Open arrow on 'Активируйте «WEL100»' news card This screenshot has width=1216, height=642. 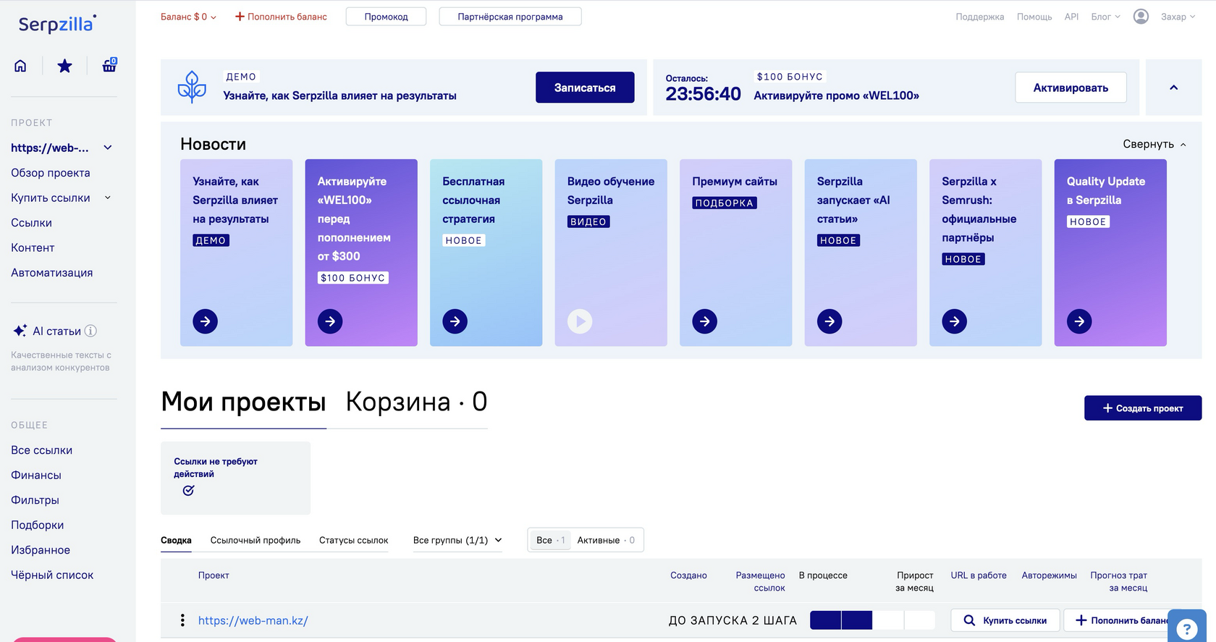click(x=330, y=321)
